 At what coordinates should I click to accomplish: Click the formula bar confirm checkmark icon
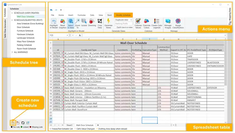click(x=76, y=35)
